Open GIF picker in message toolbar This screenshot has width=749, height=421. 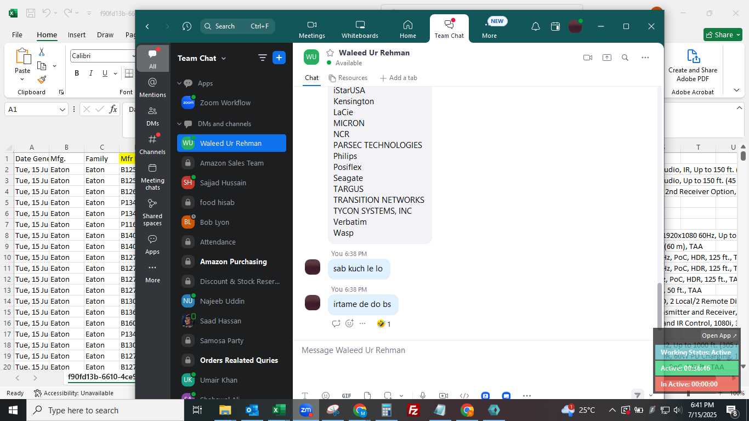(347, 396)
